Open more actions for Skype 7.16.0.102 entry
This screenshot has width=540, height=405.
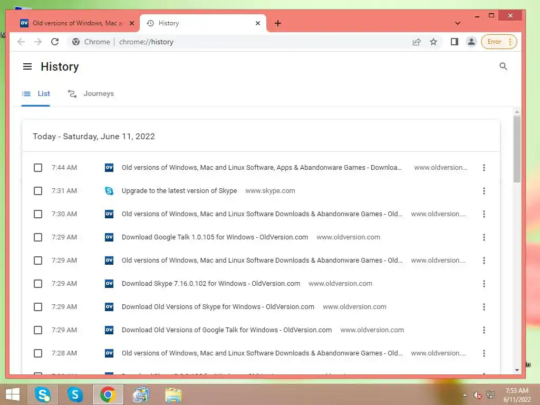pyautogui.click(x=484, y=284)
